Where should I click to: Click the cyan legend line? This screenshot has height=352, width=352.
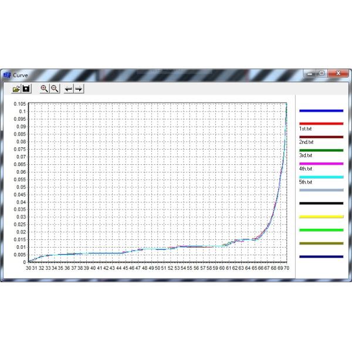321,177
